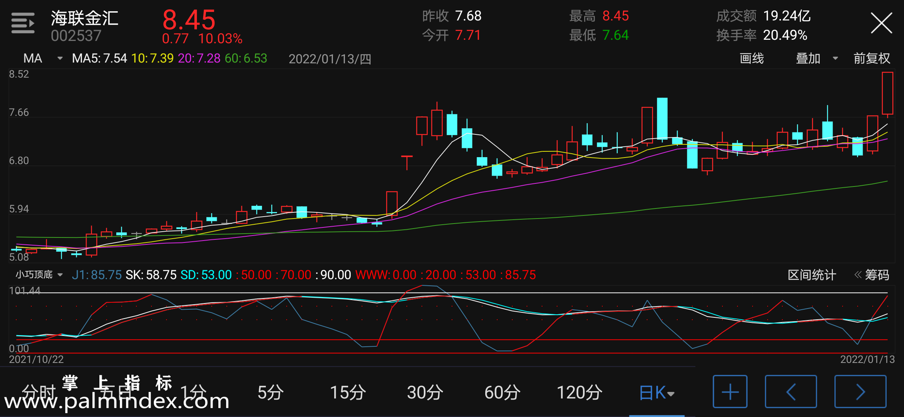Select stock name 海联金汇
Screen dimensions: 904x417
tap(85, 18)
